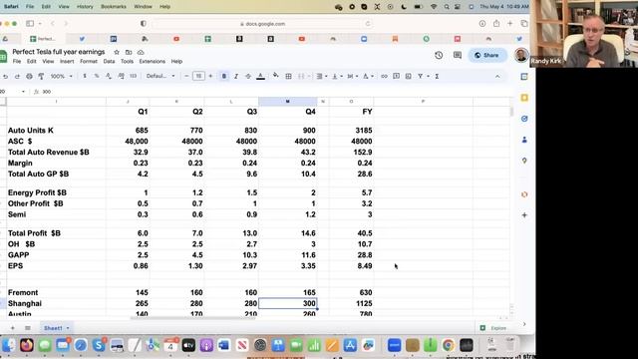This screenshot has width=638, height=359.
Task: Toggle strikethrough formatting
Action: coord(248,76)
